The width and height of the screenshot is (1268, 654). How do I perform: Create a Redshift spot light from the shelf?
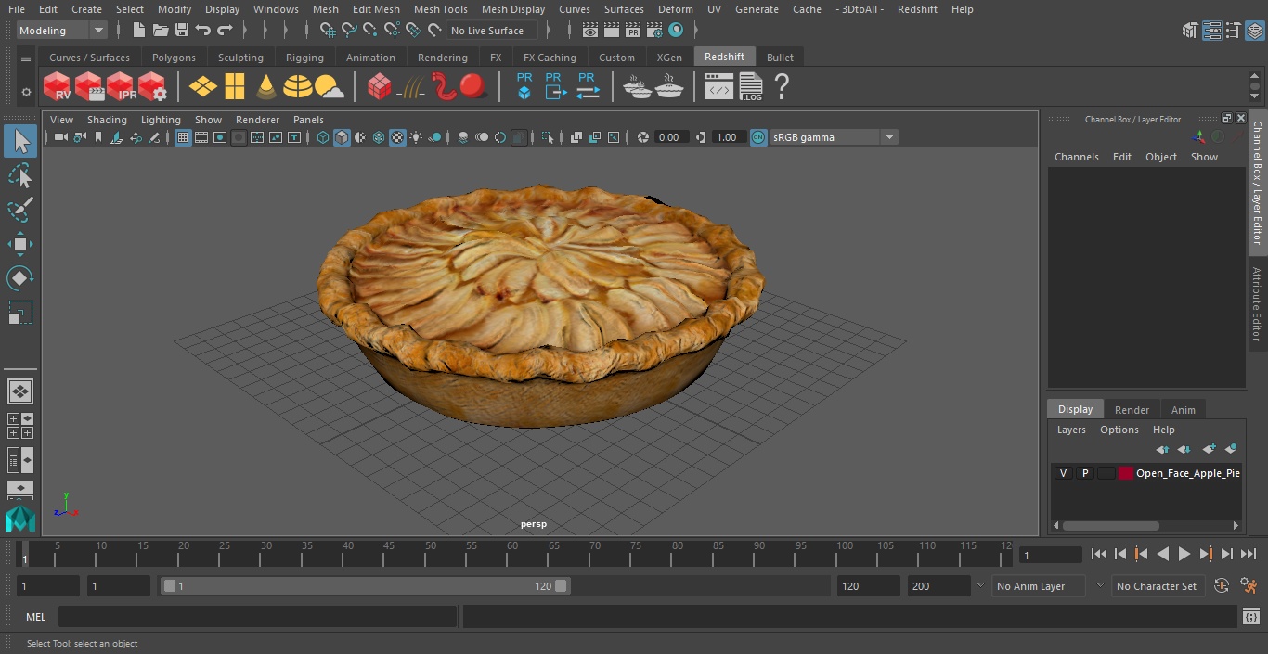pyautogui.click(x=265, y=87)
